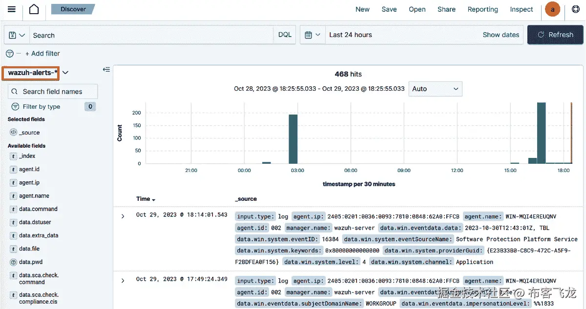Image resolution: width=586 pixels, height=309 pixels.
Task: Open the calendar quick date menu
Action: pyautogui.click(x=313, y=35)
